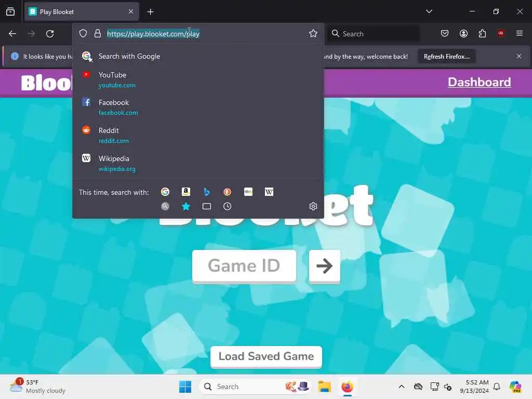
Task: Open the tracking protection shield icon
Action: coord(83,33)
